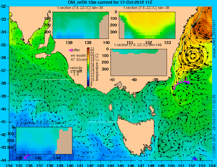Open the lat=-36 temperature section inset
The height and width of the screenshot is (167, 217).
[x=147, y=25]
